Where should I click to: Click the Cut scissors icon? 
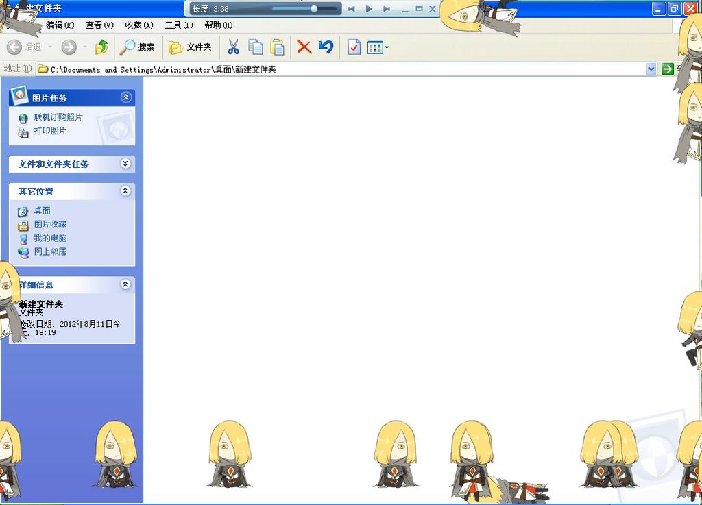233,47
